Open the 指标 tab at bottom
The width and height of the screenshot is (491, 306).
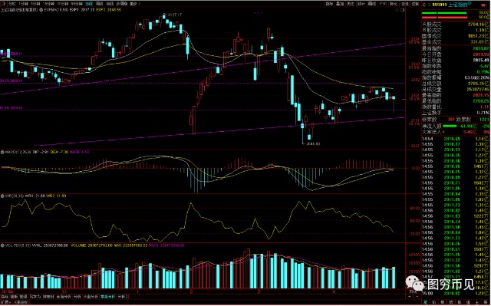click(x=5, y=296)
